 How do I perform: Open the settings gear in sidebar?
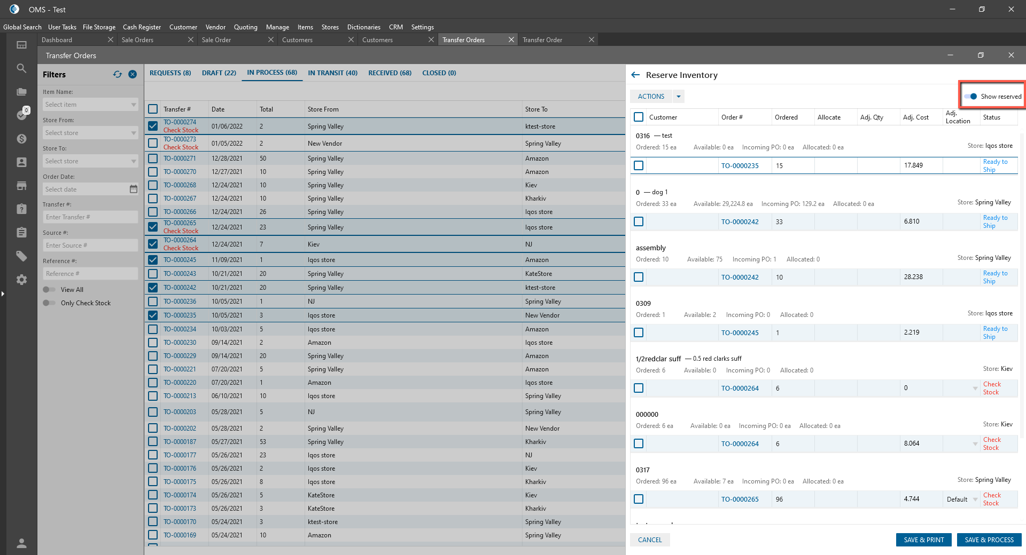[21, 280]
